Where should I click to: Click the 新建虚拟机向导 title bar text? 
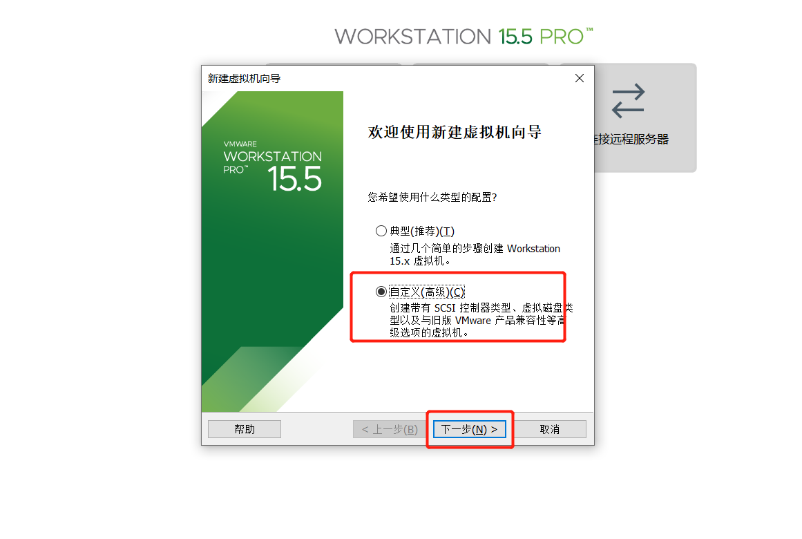point(244,78)
